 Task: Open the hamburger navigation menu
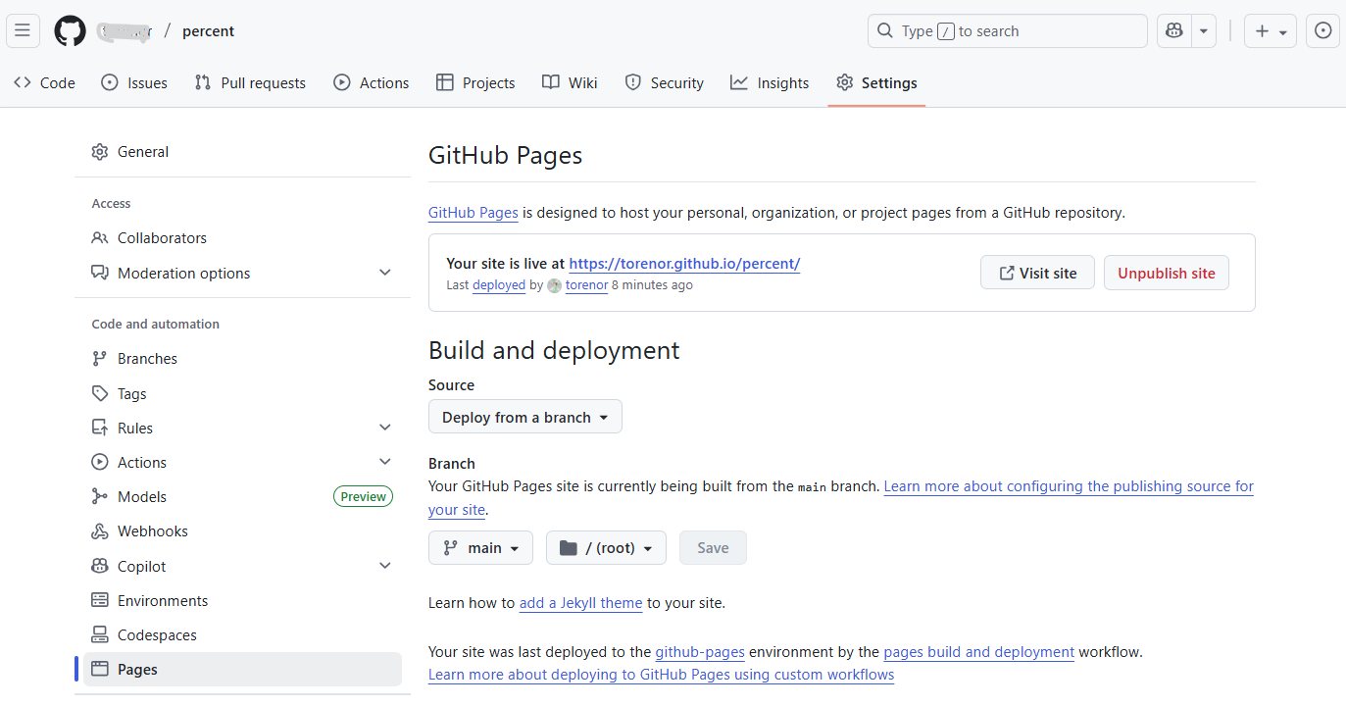tap(23, 30)
